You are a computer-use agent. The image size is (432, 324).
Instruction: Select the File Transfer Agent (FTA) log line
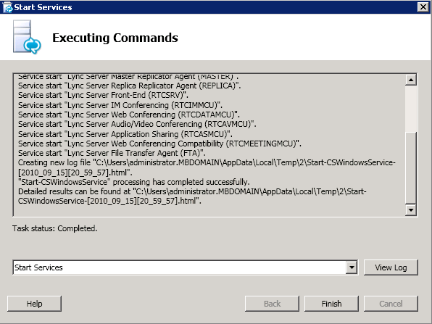[112, 153]
